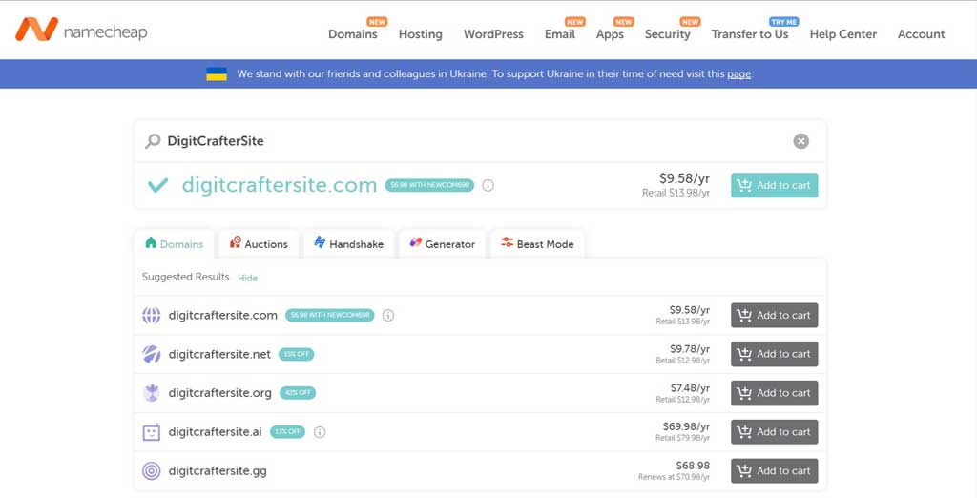This screenshot has height=498, width=977.
Task: Click the magnifier search icon
Action: pos(153,141)
